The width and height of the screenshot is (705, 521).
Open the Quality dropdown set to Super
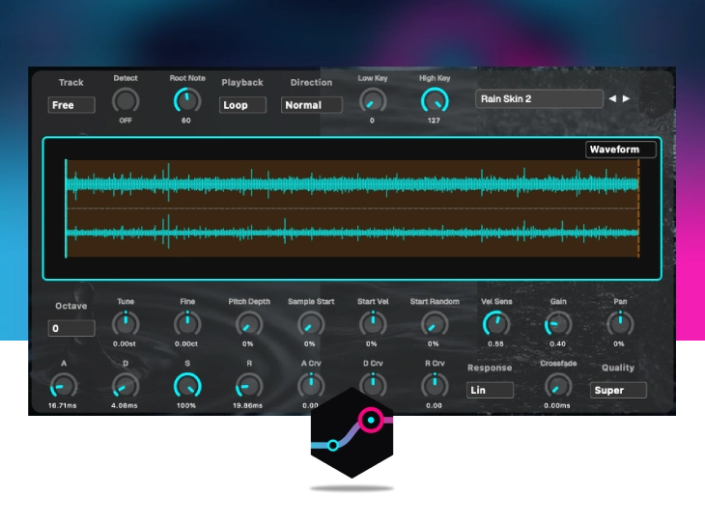618,390
